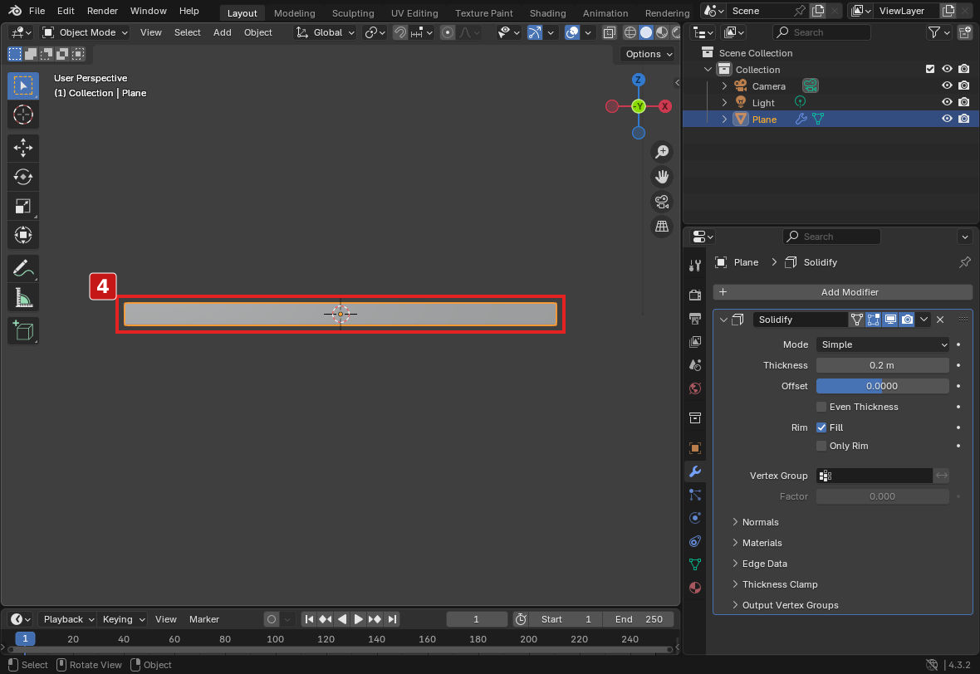Open the Solidify Mode dropdown
980x674 pixels.
point(882,344)
